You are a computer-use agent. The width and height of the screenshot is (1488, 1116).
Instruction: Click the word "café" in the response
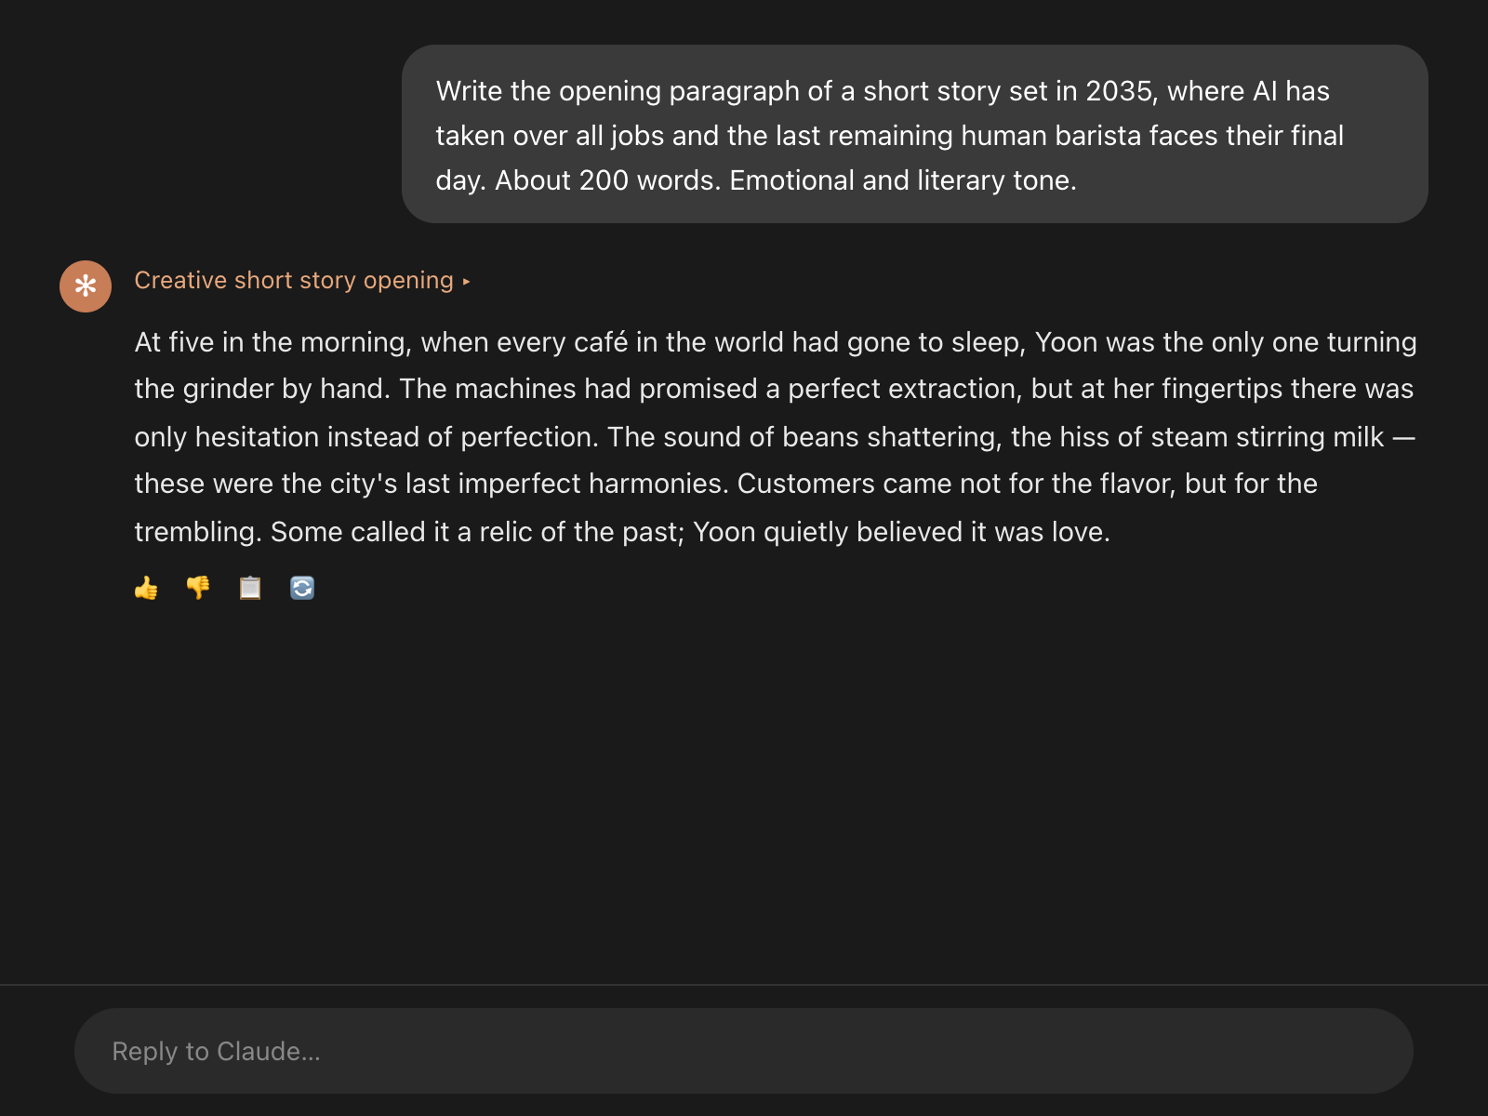pyautogui.click(x=601, y=342)
